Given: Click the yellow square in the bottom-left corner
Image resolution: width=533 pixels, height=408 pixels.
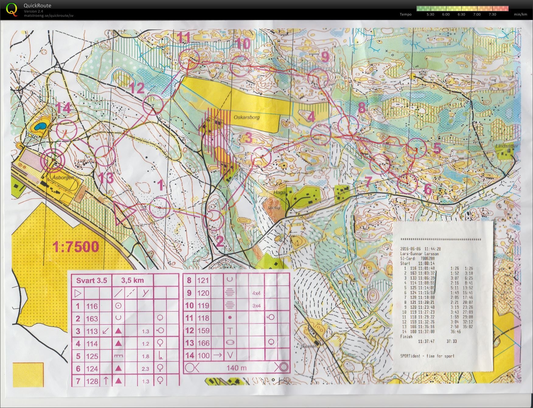Looking at the screenshot, I should click(x=28, y=375).
